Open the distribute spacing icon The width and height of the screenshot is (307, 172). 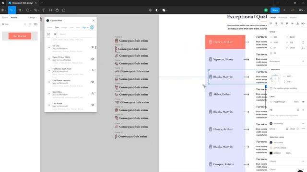(303, 23)
